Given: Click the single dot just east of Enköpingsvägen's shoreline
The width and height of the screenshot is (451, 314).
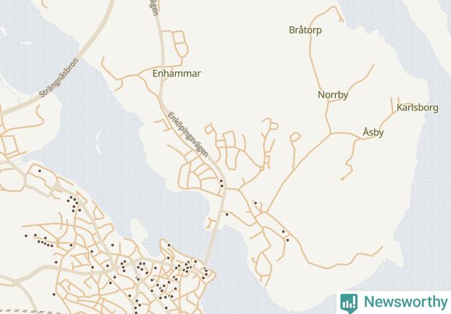Looking at the screenshot, I should tap(227, 214).
